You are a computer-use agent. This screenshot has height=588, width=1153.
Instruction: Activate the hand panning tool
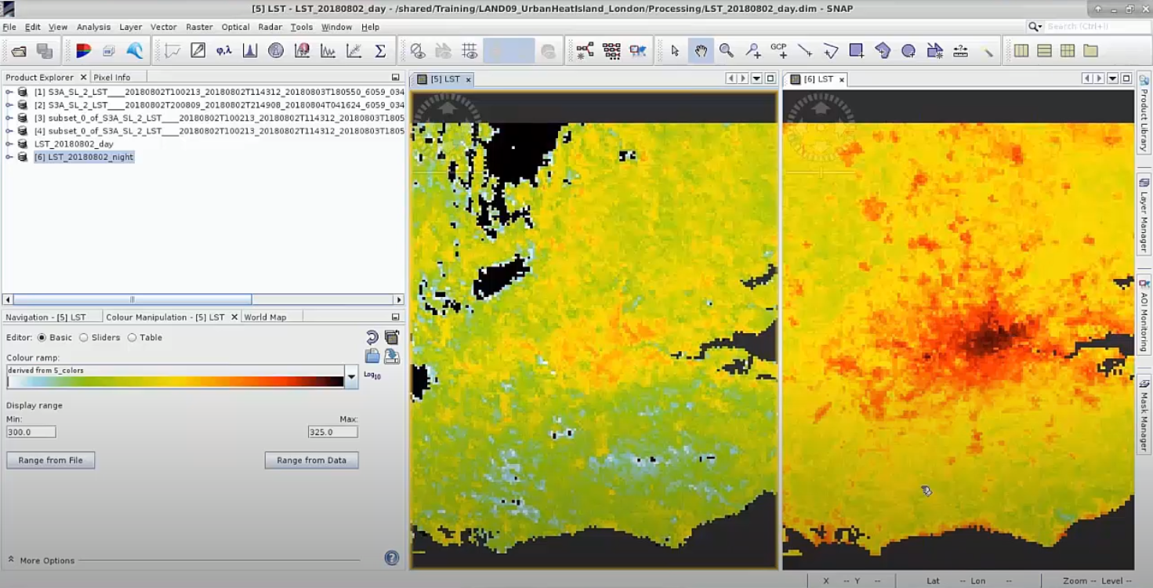(x=701, y=51)
